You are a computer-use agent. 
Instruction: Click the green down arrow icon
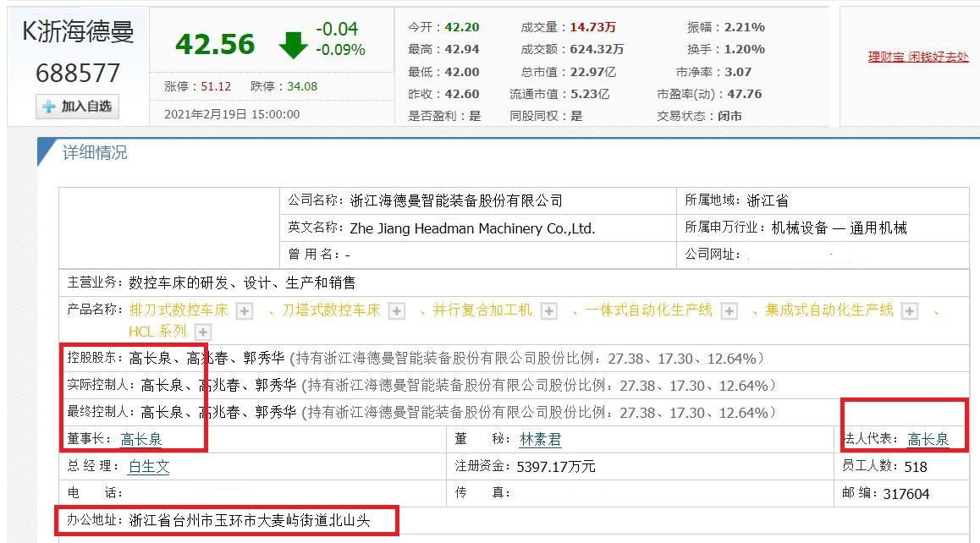click(x=293, y=45)
